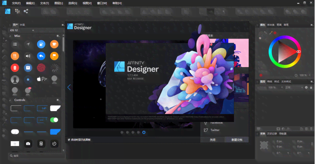Select the orange flag icon asset
The width and height of the screenshot is (315, 164).
pos(54,56)
